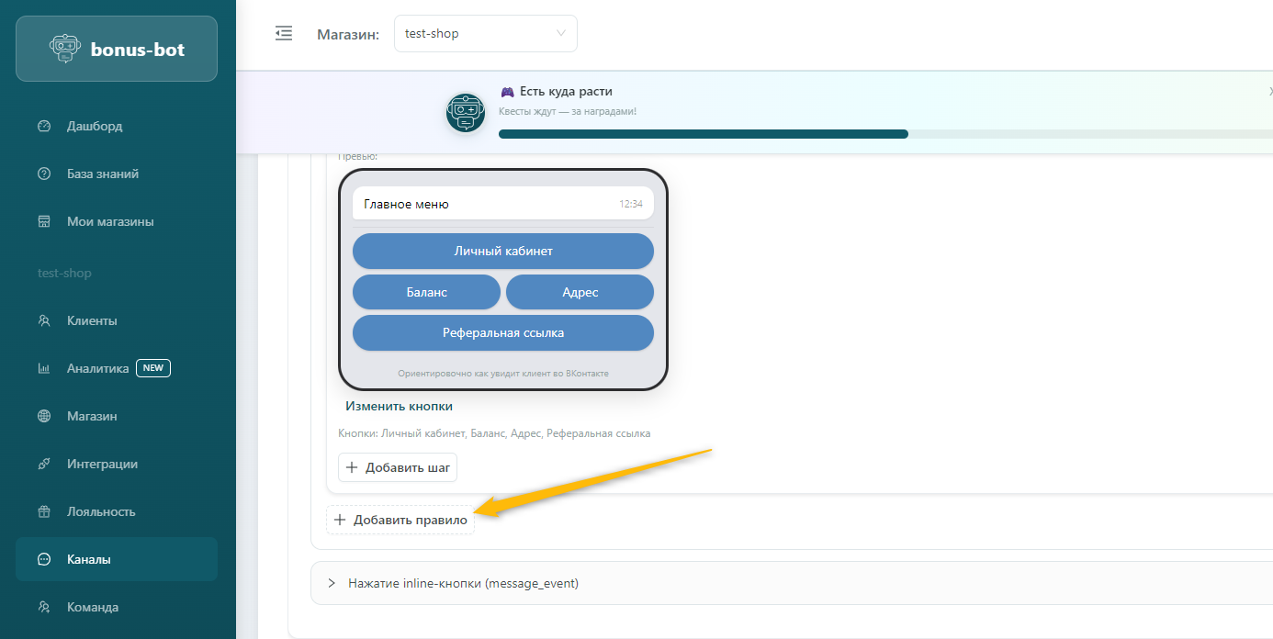Click the Интеграции plug icon
1273x639 pixels.
(x=44, y=464)
